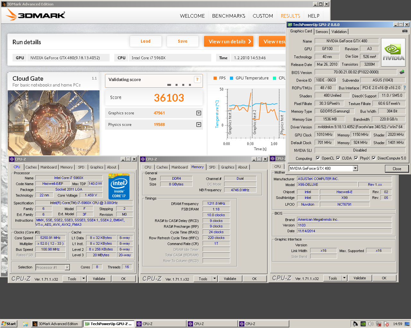Click the DRAM Frequency value 1211.8 MHz
This screenshot has width=411, height=328.
pos(216,203)
